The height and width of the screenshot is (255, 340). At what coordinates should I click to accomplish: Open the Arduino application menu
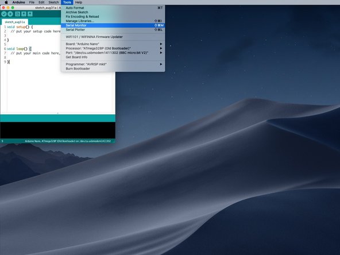(x=18, y=2)
